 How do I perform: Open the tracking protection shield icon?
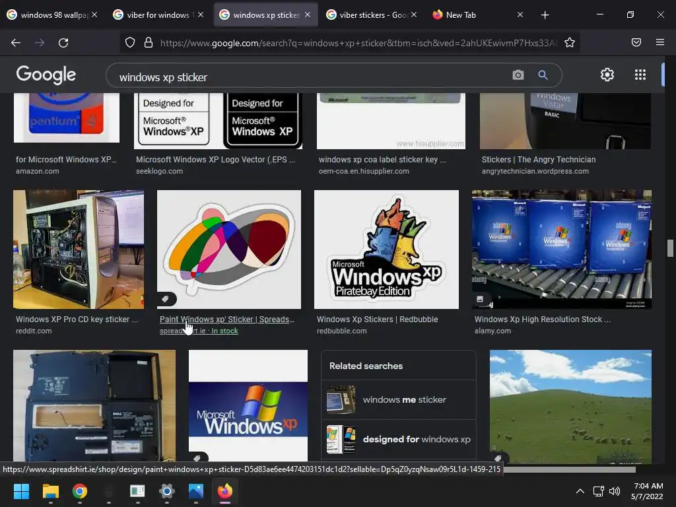(130, 42)
